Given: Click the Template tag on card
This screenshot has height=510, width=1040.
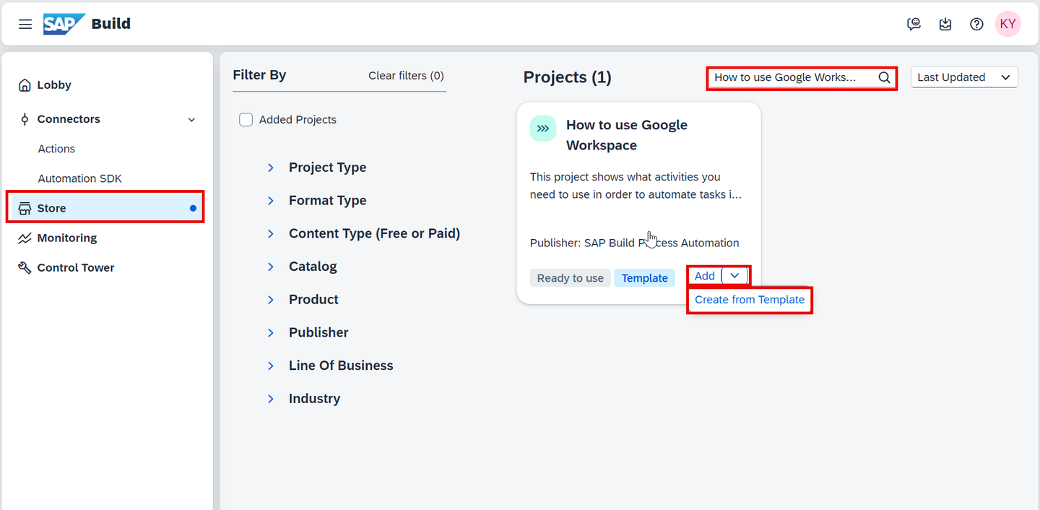Looking at the screenshot, I should click(644, 278).
